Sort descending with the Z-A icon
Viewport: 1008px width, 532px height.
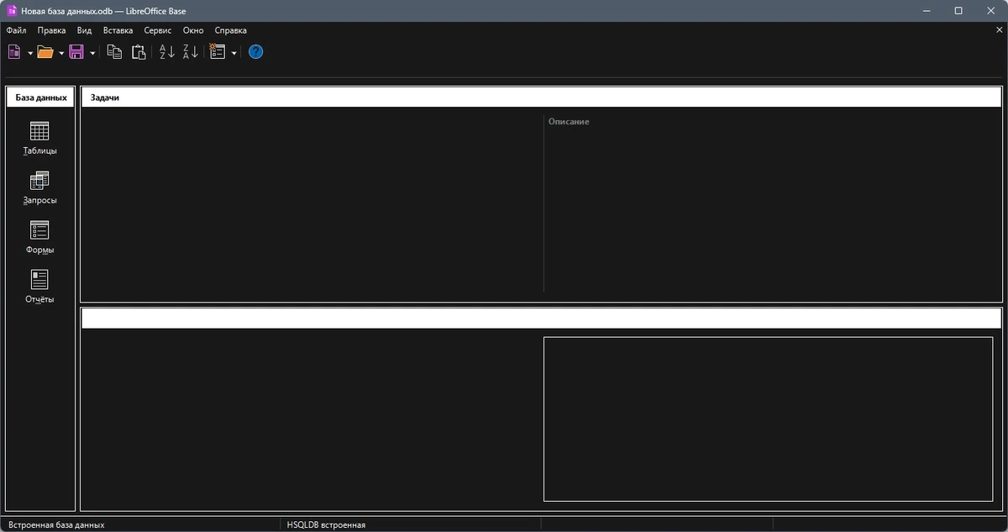point(191,52)
